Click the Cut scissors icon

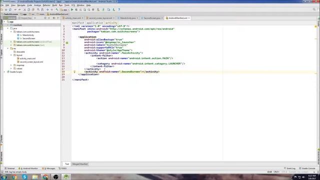(x=24, y=9)
